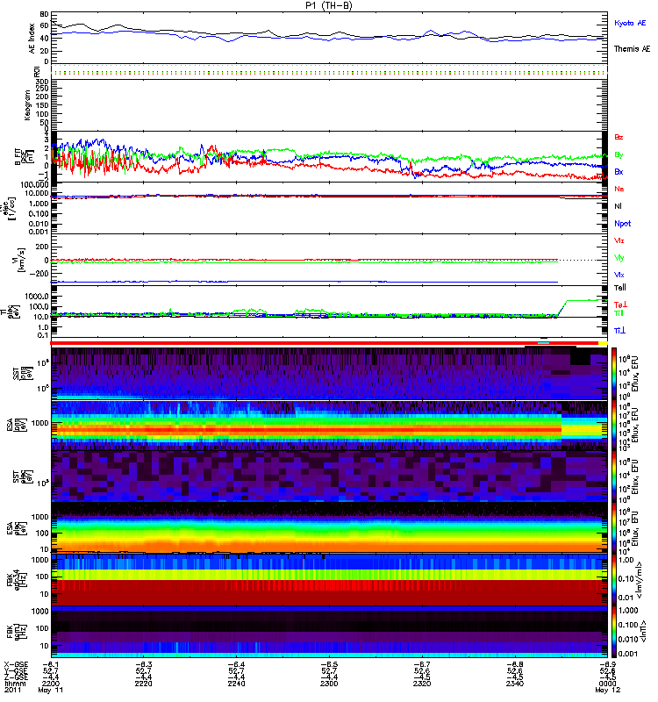This screenshot has height=702, width=658.
Task: Click the "-8.1" X-GSE position value
Action: pyautogui.click(x=51, y=665)
